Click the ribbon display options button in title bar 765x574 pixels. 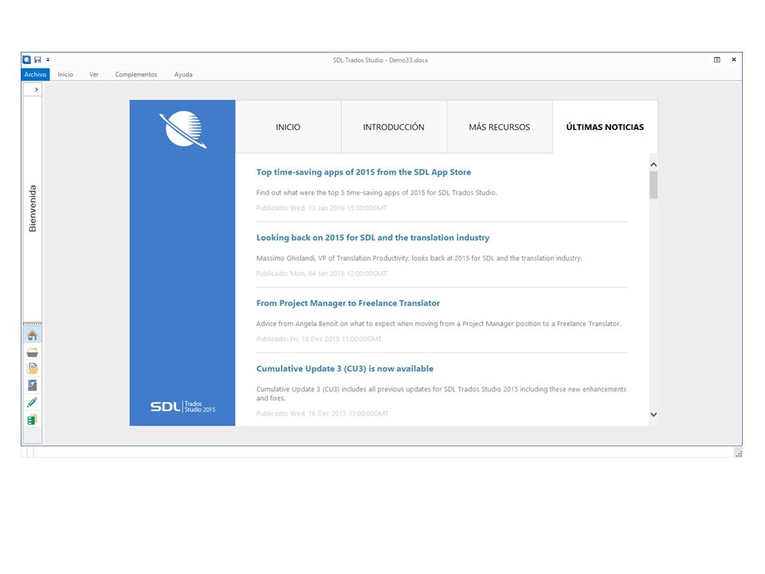point(717,60)
